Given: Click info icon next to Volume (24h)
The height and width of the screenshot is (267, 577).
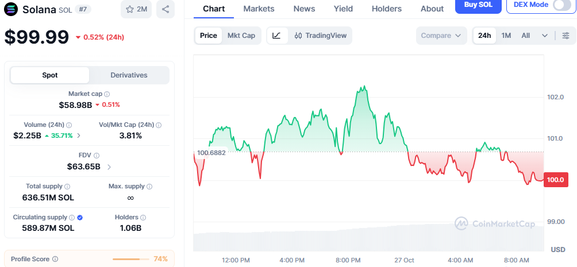Looking at the screenshot, I should (69, 125).
